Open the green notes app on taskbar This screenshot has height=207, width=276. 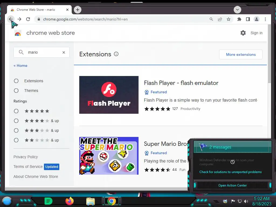pos(48,201)
